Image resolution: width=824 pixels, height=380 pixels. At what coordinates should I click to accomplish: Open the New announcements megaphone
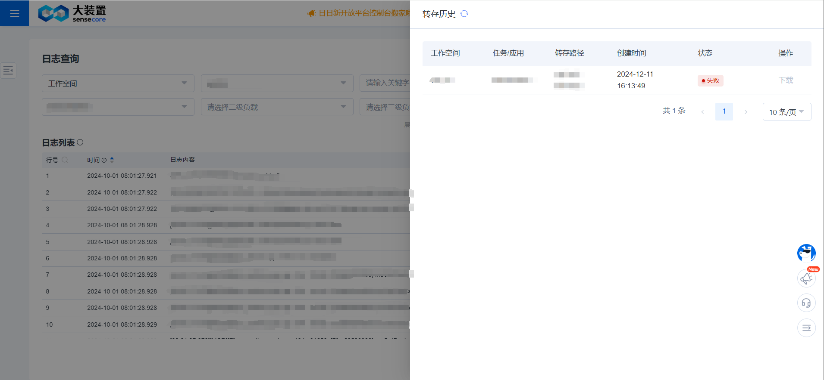(806, 278)
